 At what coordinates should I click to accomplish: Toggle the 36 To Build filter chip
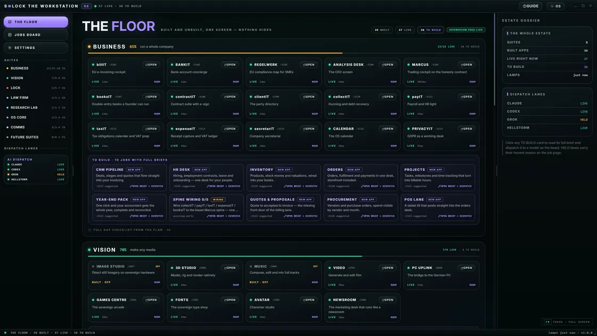[431, 30]
